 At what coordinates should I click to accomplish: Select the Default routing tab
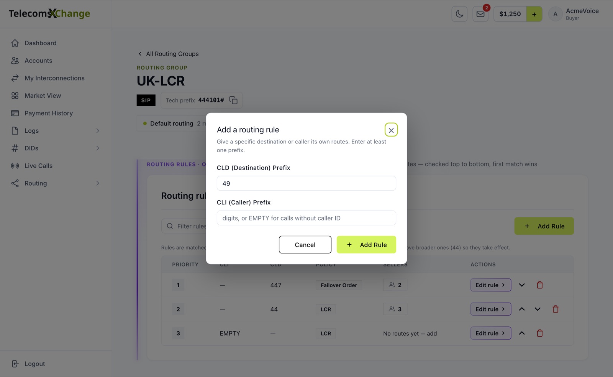point(172,123)
